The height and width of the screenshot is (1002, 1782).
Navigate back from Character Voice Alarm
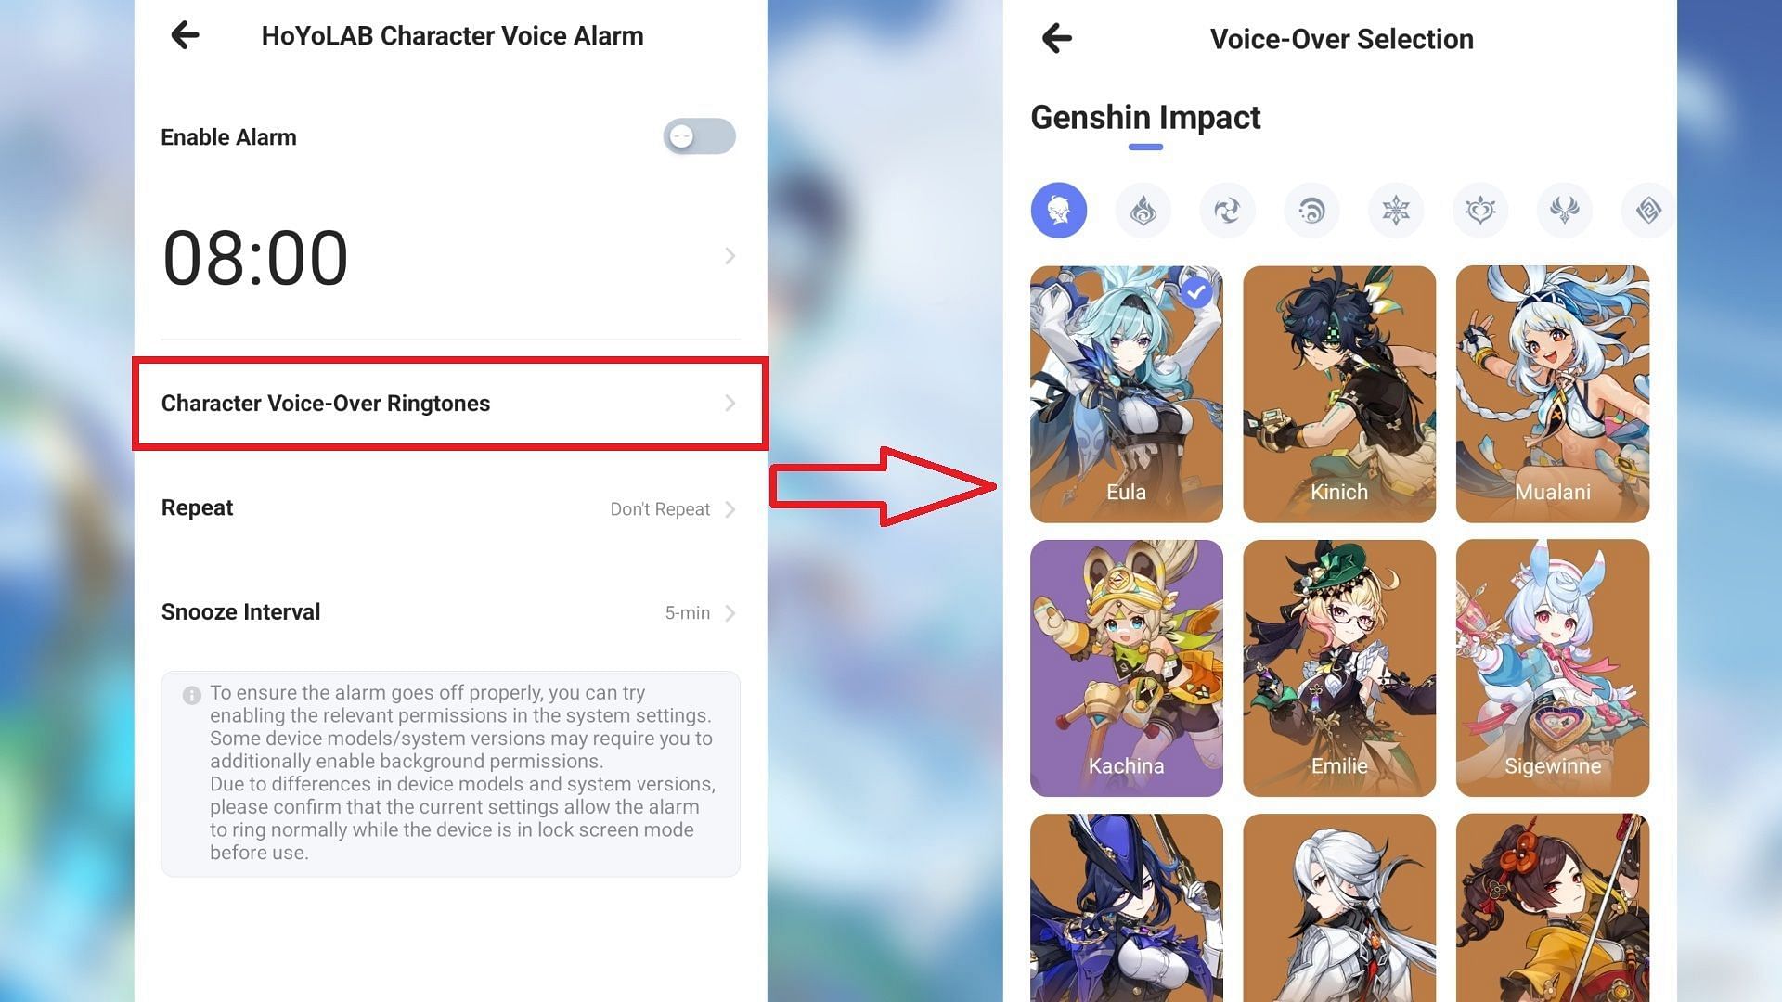(185, 35)
